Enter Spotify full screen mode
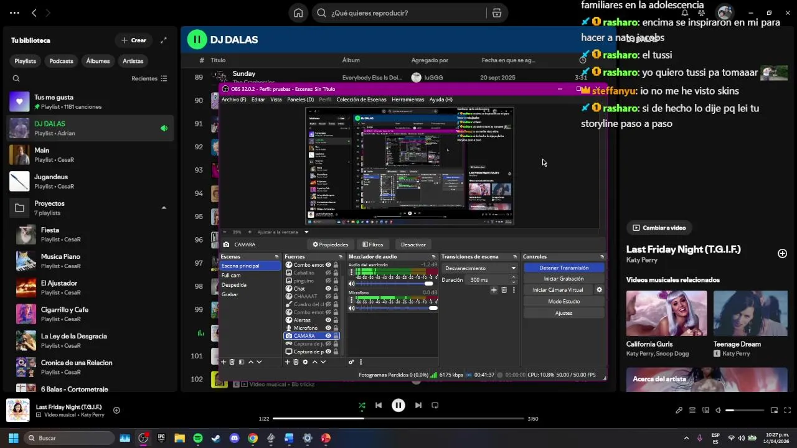 point(788,410)
